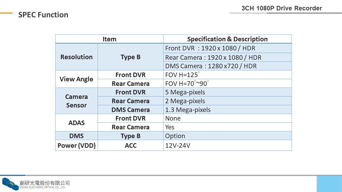The image size is (342, 192).
Task: Select the 12V-24V specification cell
Action: tap(227, 146)
